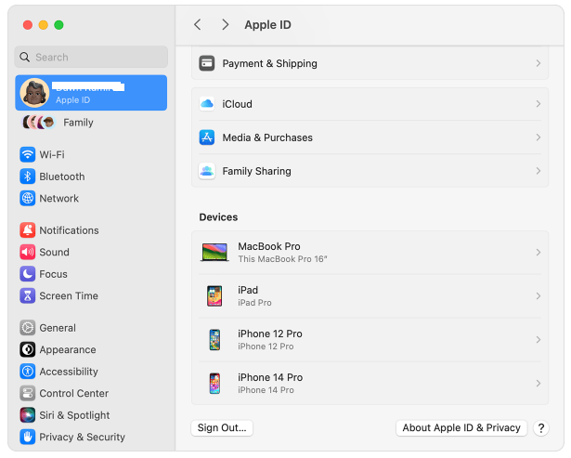Image resolution: width=571 pixels, height=458 pixels.
Task: Open iPhone 14 Pro row chevron
Action: (x=539, y=384)
